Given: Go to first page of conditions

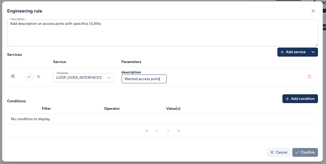Looking at the screenshot, I should (x=147, y=131).
